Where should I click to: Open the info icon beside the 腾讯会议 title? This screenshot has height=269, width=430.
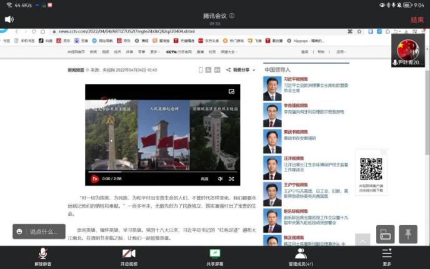(x=232, y=16)
